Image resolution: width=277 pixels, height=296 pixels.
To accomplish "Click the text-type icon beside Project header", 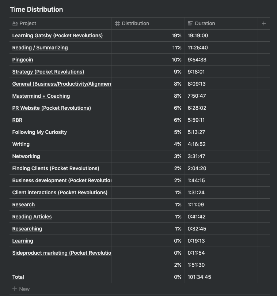I will click(15, 23).
